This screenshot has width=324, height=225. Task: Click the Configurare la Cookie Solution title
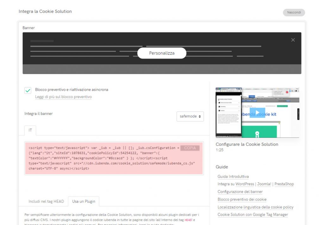(x=247, y=144)
